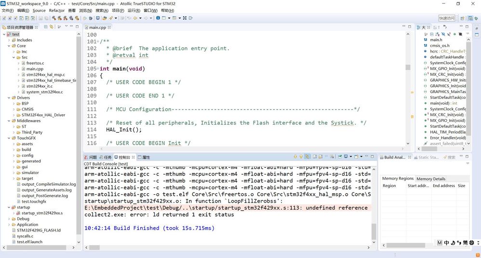
Task: Click the Open Perspective icon beside Quick Access
Action: pyautogui.click(x=463, y=18)
